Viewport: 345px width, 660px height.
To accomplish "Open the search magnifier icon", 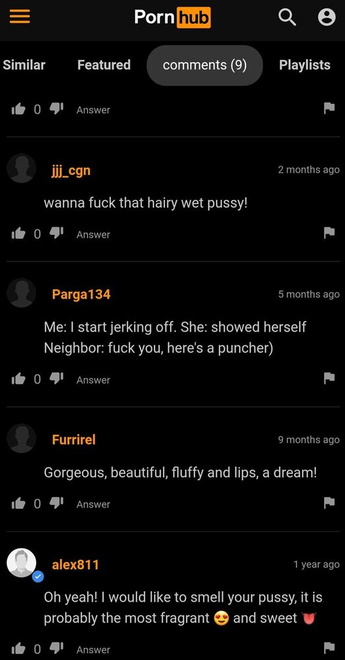I will coord(288,17).
